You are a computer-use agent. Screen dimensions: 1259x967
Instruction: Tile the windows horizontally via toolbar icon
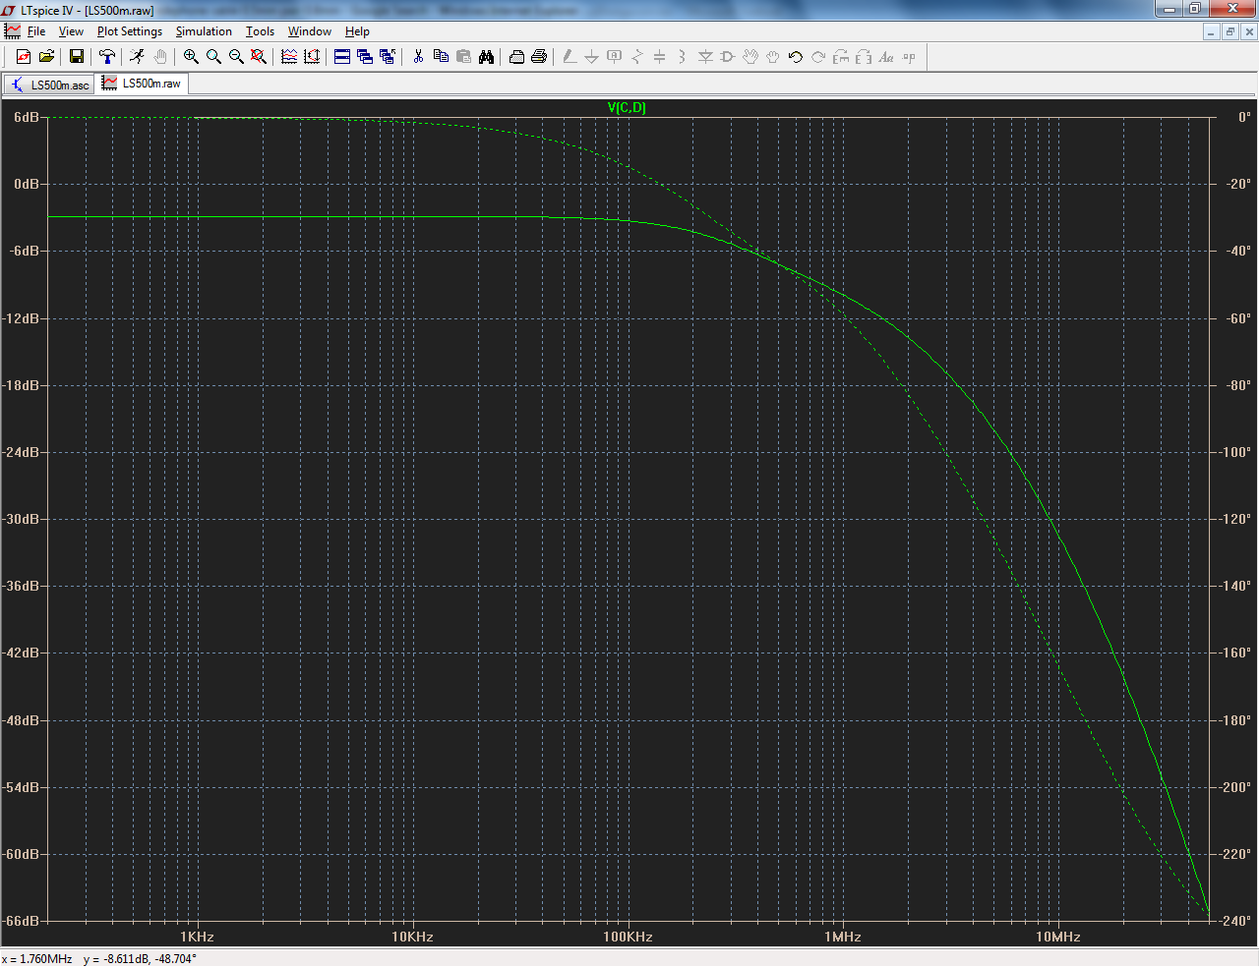342,57
